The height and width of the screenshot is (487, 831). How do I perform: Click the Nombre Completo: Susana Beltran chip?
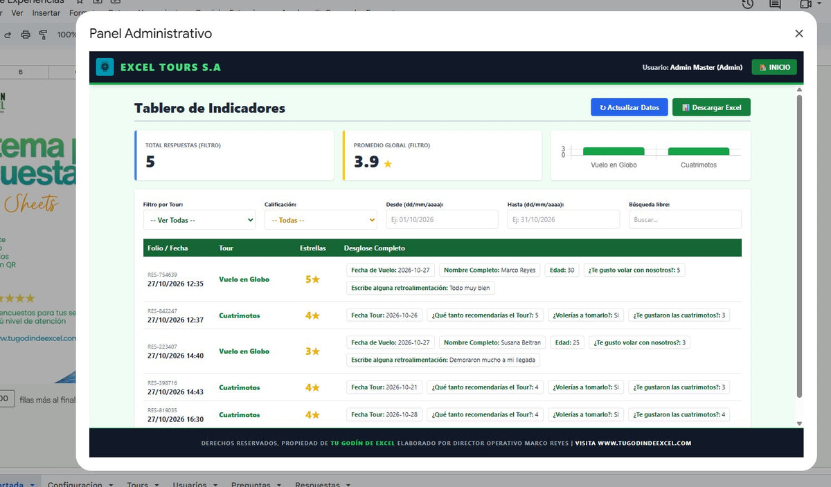tap(492, 342)
